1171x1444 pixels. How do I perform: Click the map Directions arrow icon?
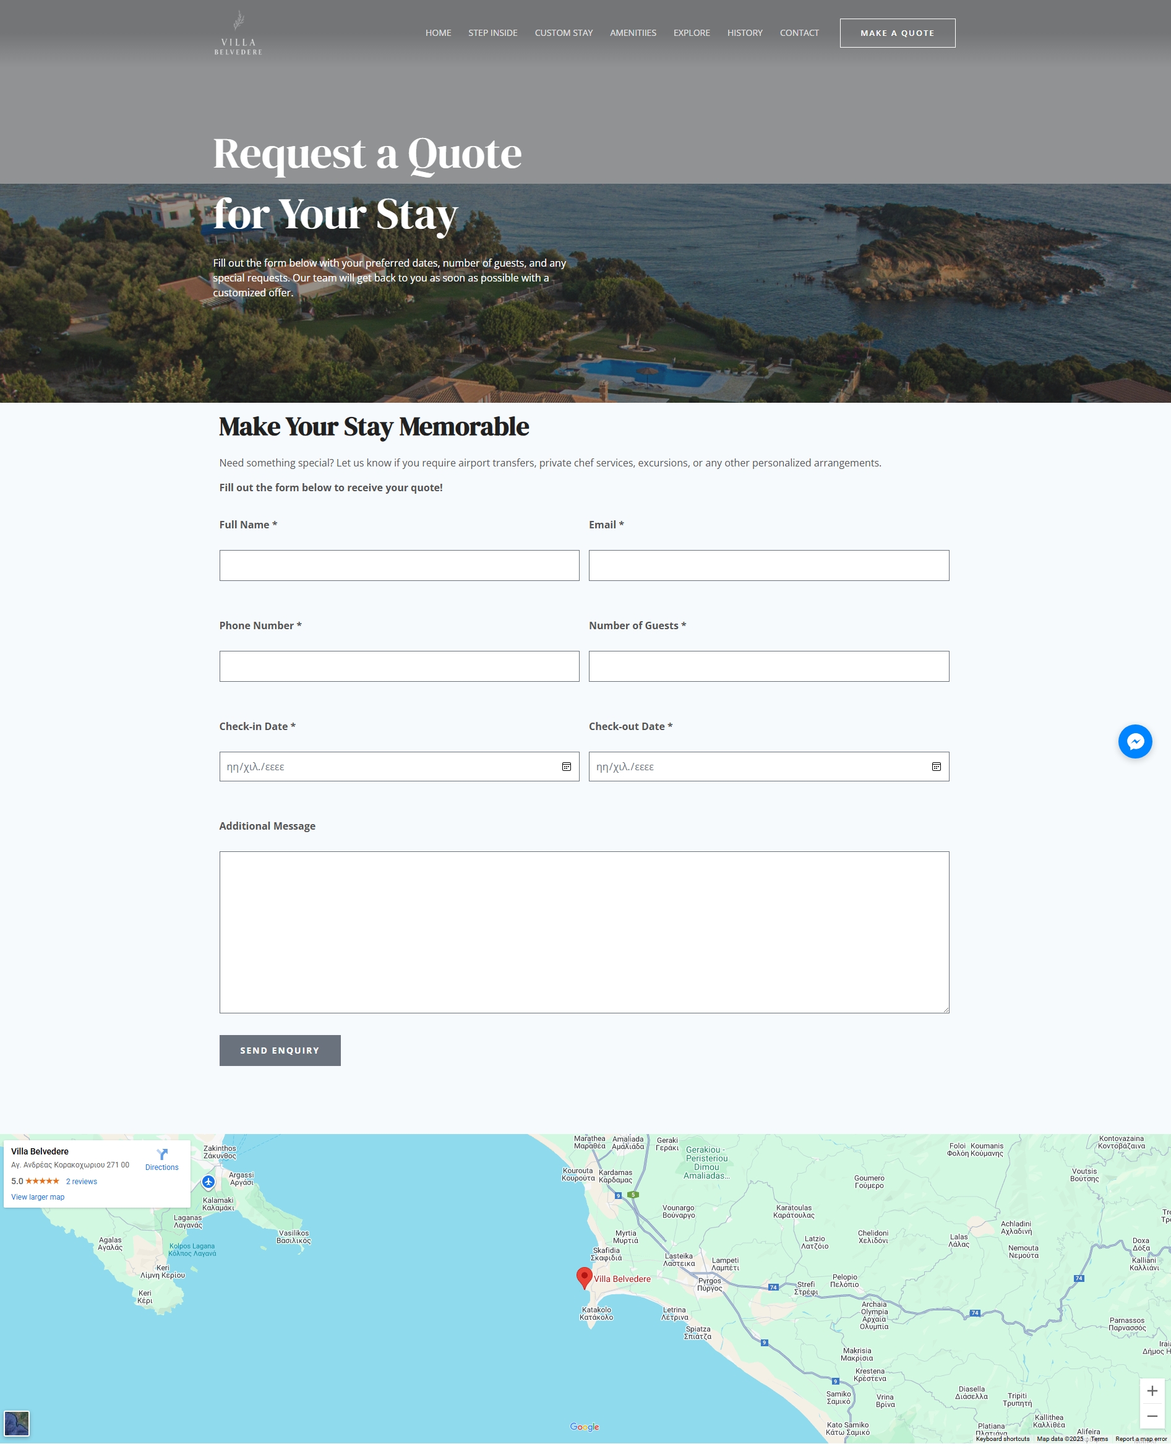click(x=162, y=1154)
